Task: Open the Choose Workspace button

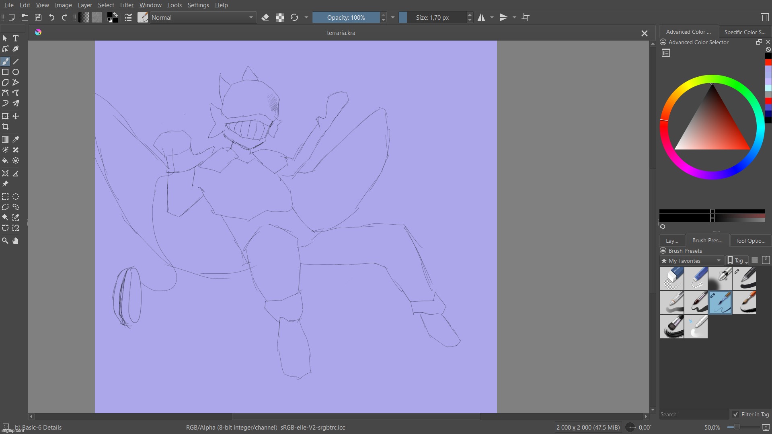Action: (x=764, y=17)
